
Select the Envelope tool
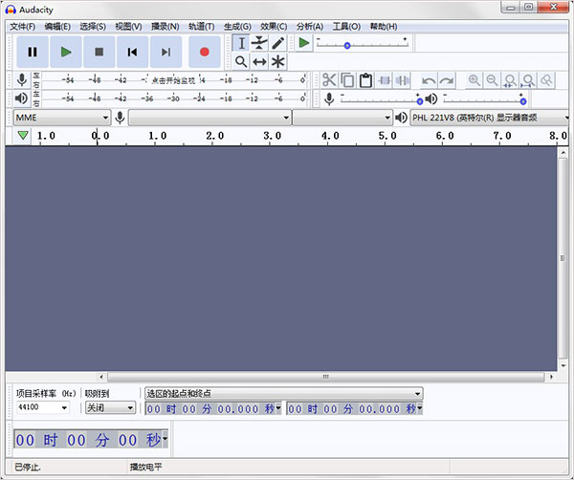click(259, 43)
